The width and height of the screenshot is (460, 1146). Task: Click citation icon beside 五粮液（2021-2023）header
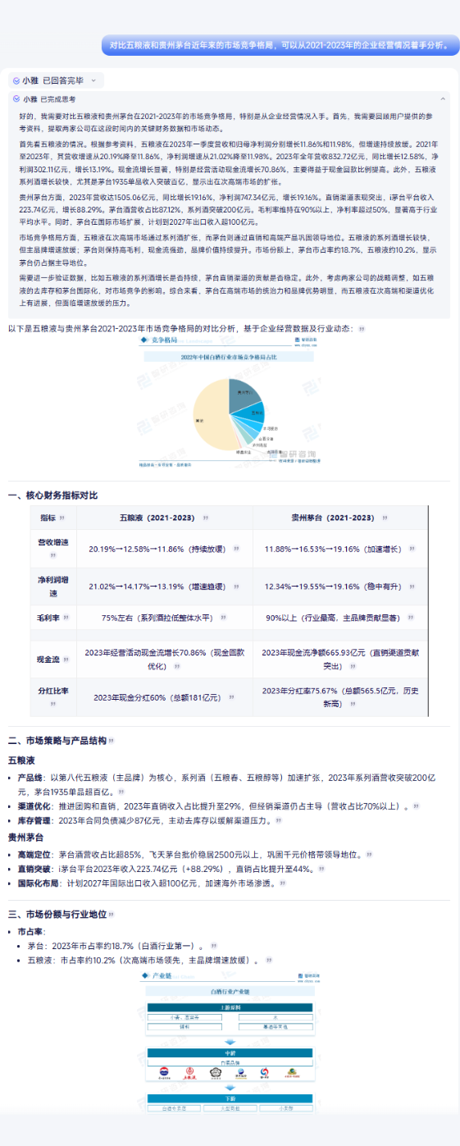click(x=205, y=518)
